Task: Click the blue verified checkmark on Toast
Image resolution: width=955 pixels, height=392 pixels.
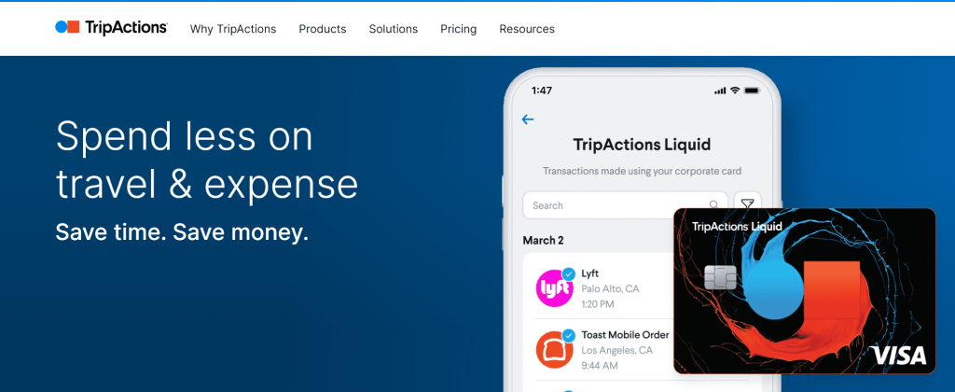Action: (568, 335)
